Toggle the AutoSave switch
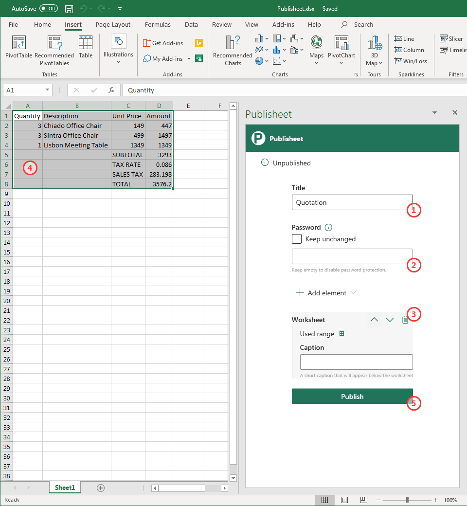Viewport: 467px width, 506px height. (49, 9)
